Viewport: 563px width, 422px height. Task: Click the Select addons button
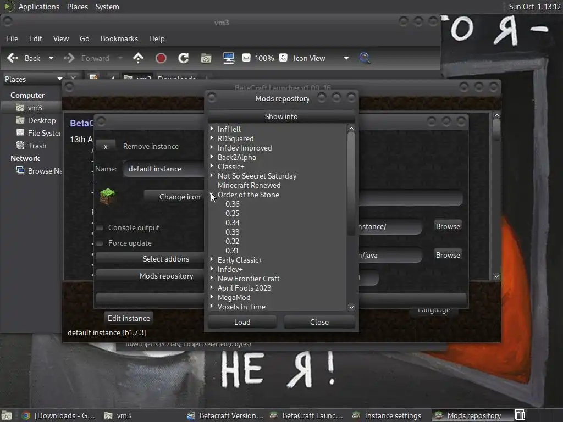[x=150, y=259]
